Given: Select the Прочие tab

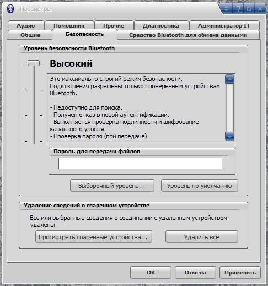Looking at the screenshot, I should pyautogui.click(x=114, y=25).
